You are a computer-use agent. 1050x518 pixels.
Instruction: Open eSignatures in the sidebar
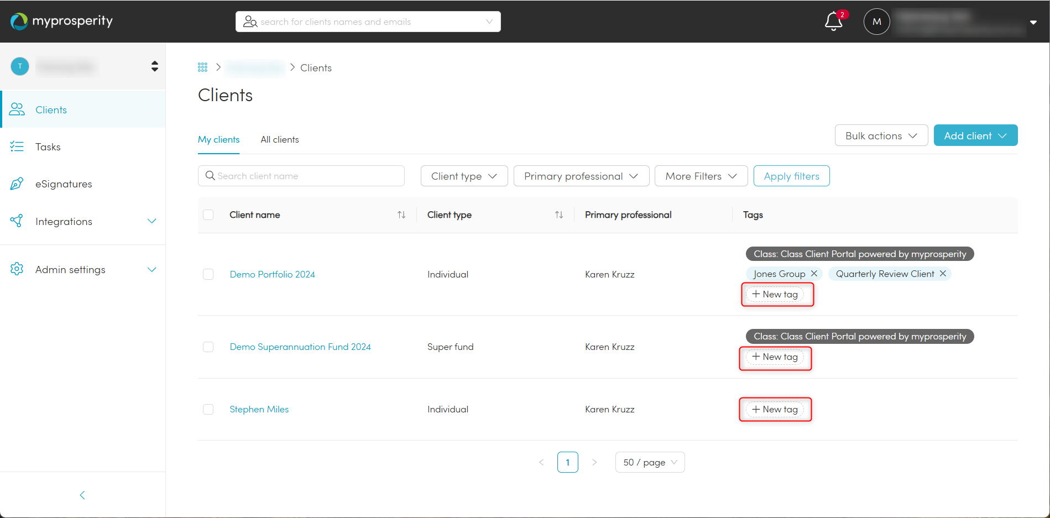click(x=83, y=184)
